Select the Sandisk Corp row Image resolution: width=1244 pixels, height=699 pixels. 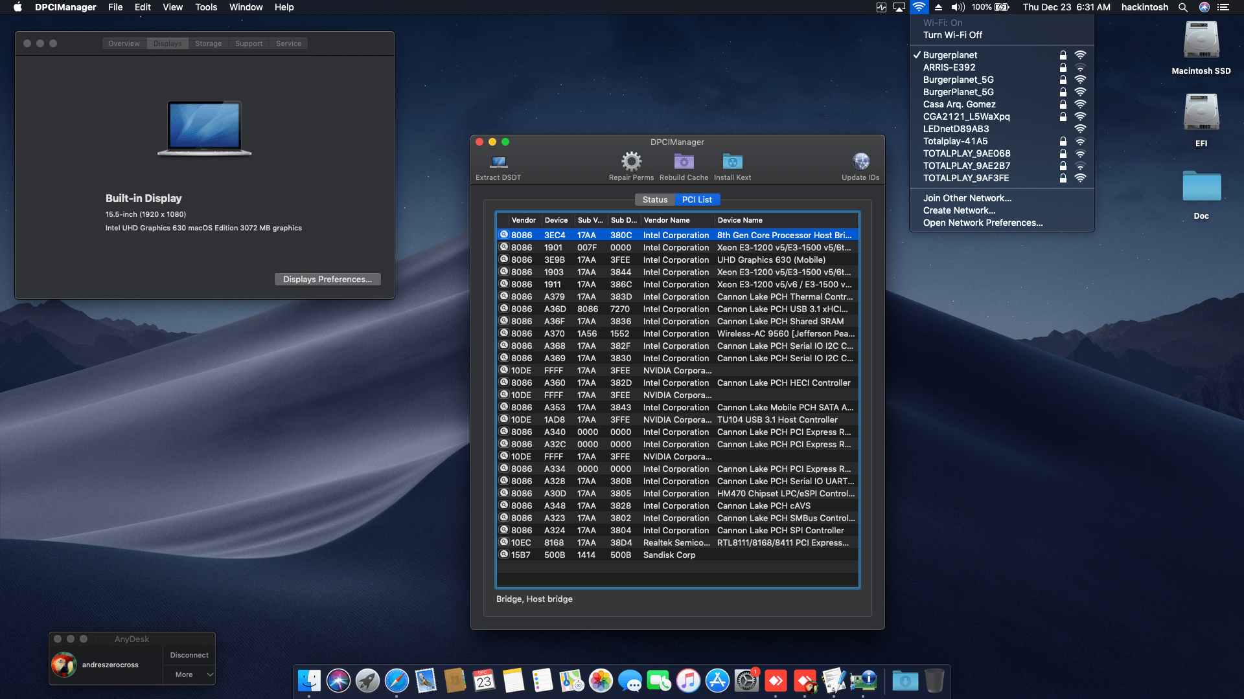click(678, 555)
